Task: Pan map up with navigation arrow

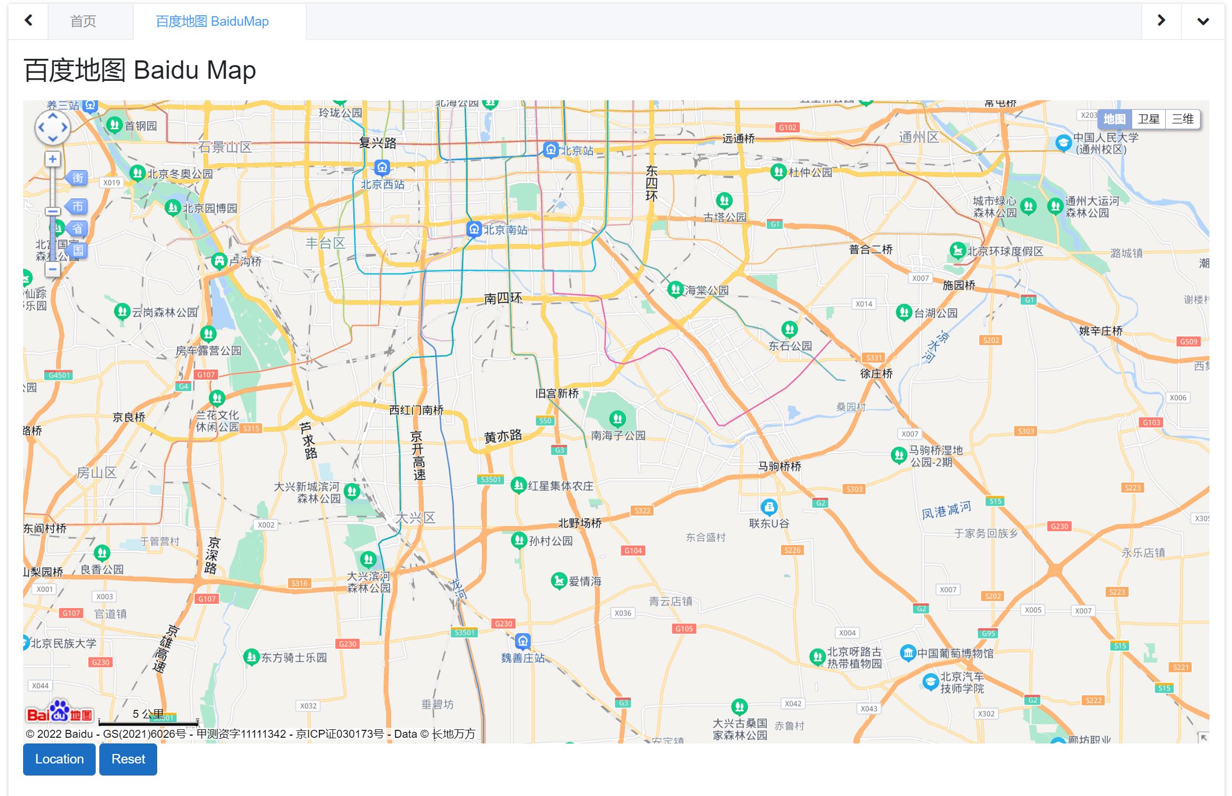Action: [x=53, y=117]
